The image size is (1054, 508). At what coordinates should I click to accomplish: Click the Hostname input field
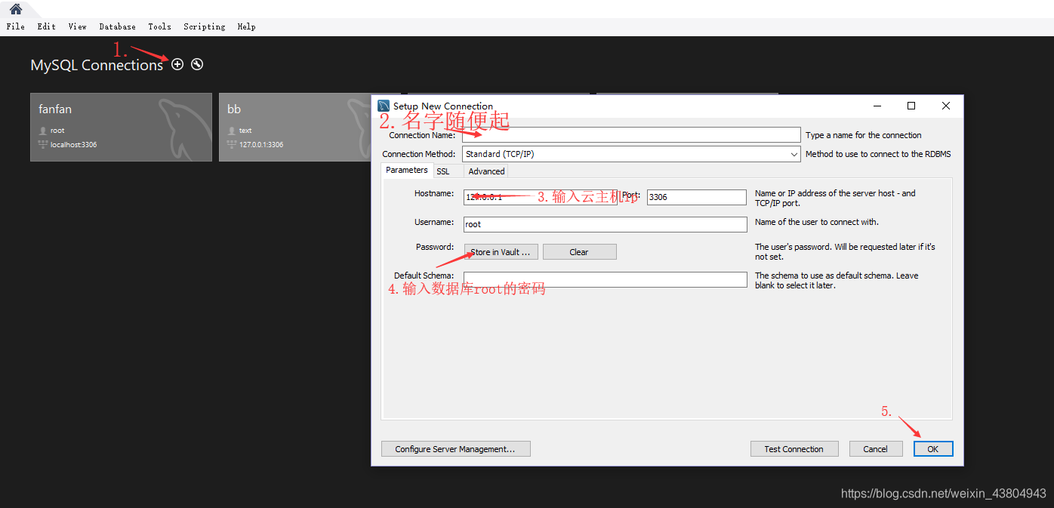[541, 197]
